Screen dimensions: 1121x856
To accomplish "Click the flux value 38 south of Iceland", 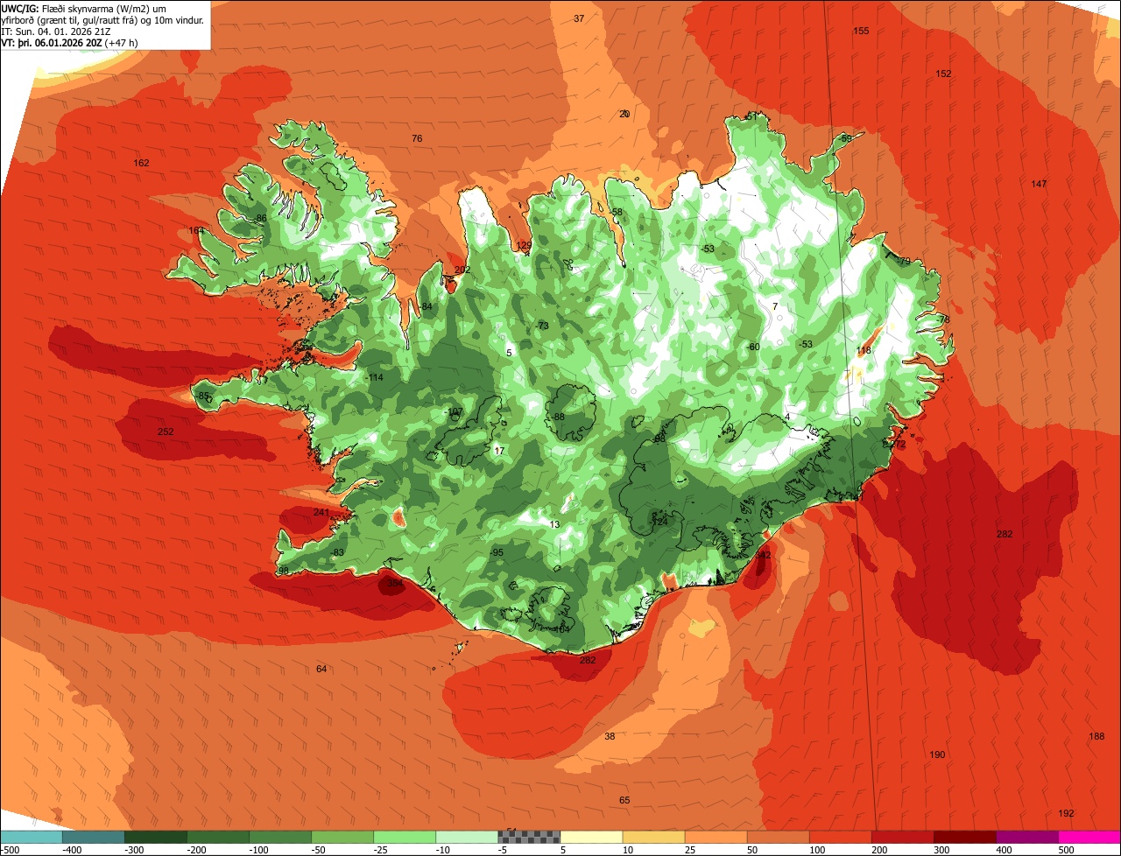I will click(x=610, y=736).
